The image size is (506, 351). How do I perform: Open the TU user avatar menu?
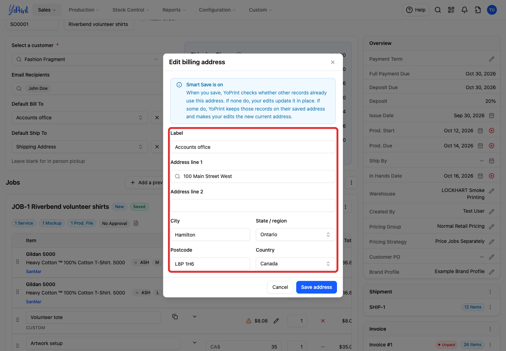point(492,10)
